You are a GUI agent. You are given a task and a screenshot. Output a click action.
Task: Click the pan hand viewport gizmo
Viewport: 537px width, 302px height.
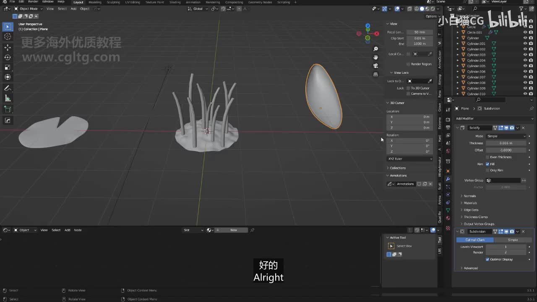pos(375,57)
